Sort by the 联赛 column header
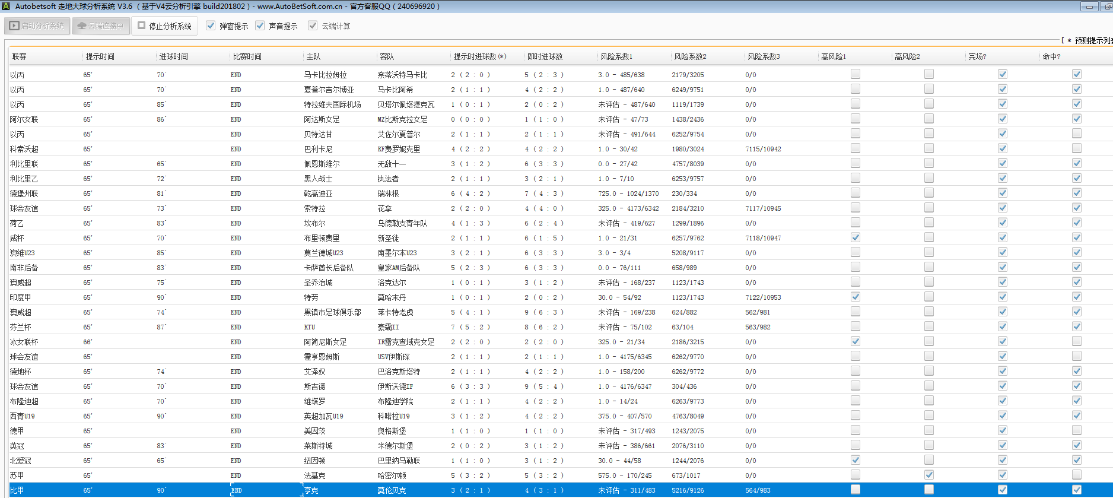Screen dimensions: 1113x498 coord(20,56)
